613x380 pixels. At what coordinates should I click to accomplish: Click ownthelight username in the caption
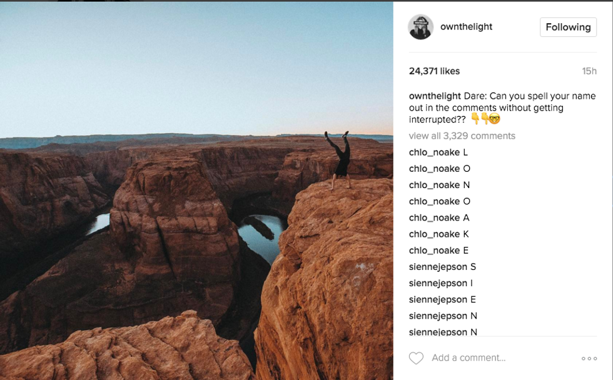pyautogui.click(x=435, y=96)
